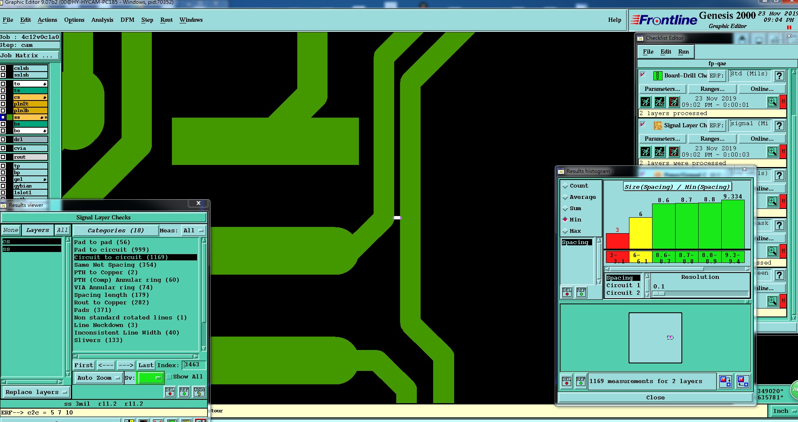Click red-bordered run icon in Board-Drill row
This screenshot has width=798, height=422.
674,102
